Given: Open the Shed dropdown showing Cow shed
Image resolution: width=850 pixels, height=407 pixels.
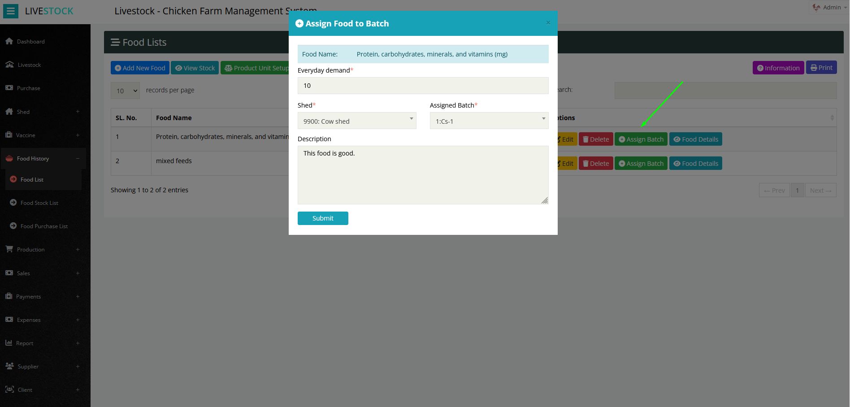Looking at the screenshot, I should (357, 121).
